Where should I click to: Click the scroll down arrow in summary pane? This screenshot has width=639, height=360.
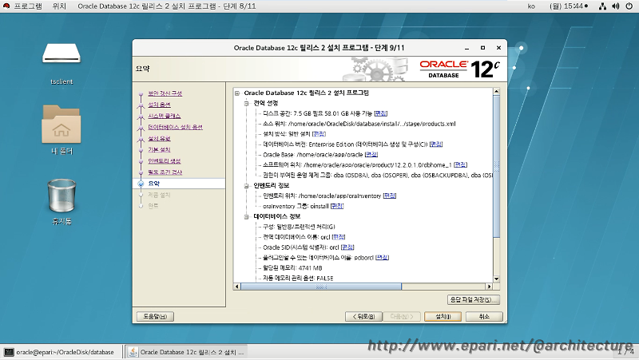(496, 279)
